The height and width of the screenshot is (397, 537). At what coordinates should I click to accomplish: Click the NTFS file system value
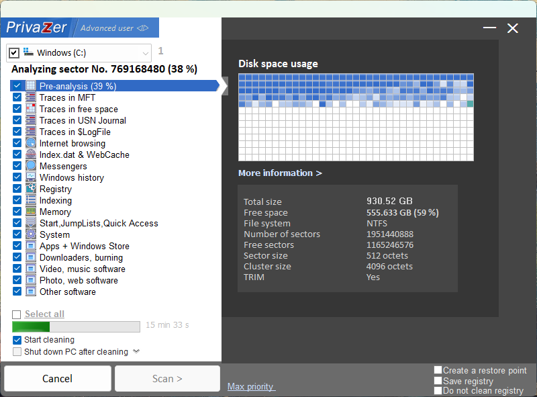click(x=377, y=224)
